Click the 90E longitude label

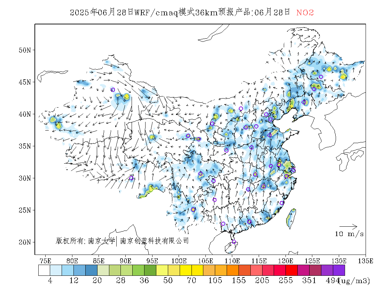125,261
